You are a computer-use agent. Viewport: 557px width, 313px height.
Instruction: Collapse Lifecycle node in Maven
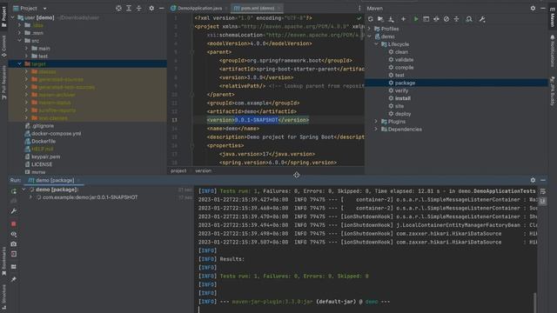point(376,44)
